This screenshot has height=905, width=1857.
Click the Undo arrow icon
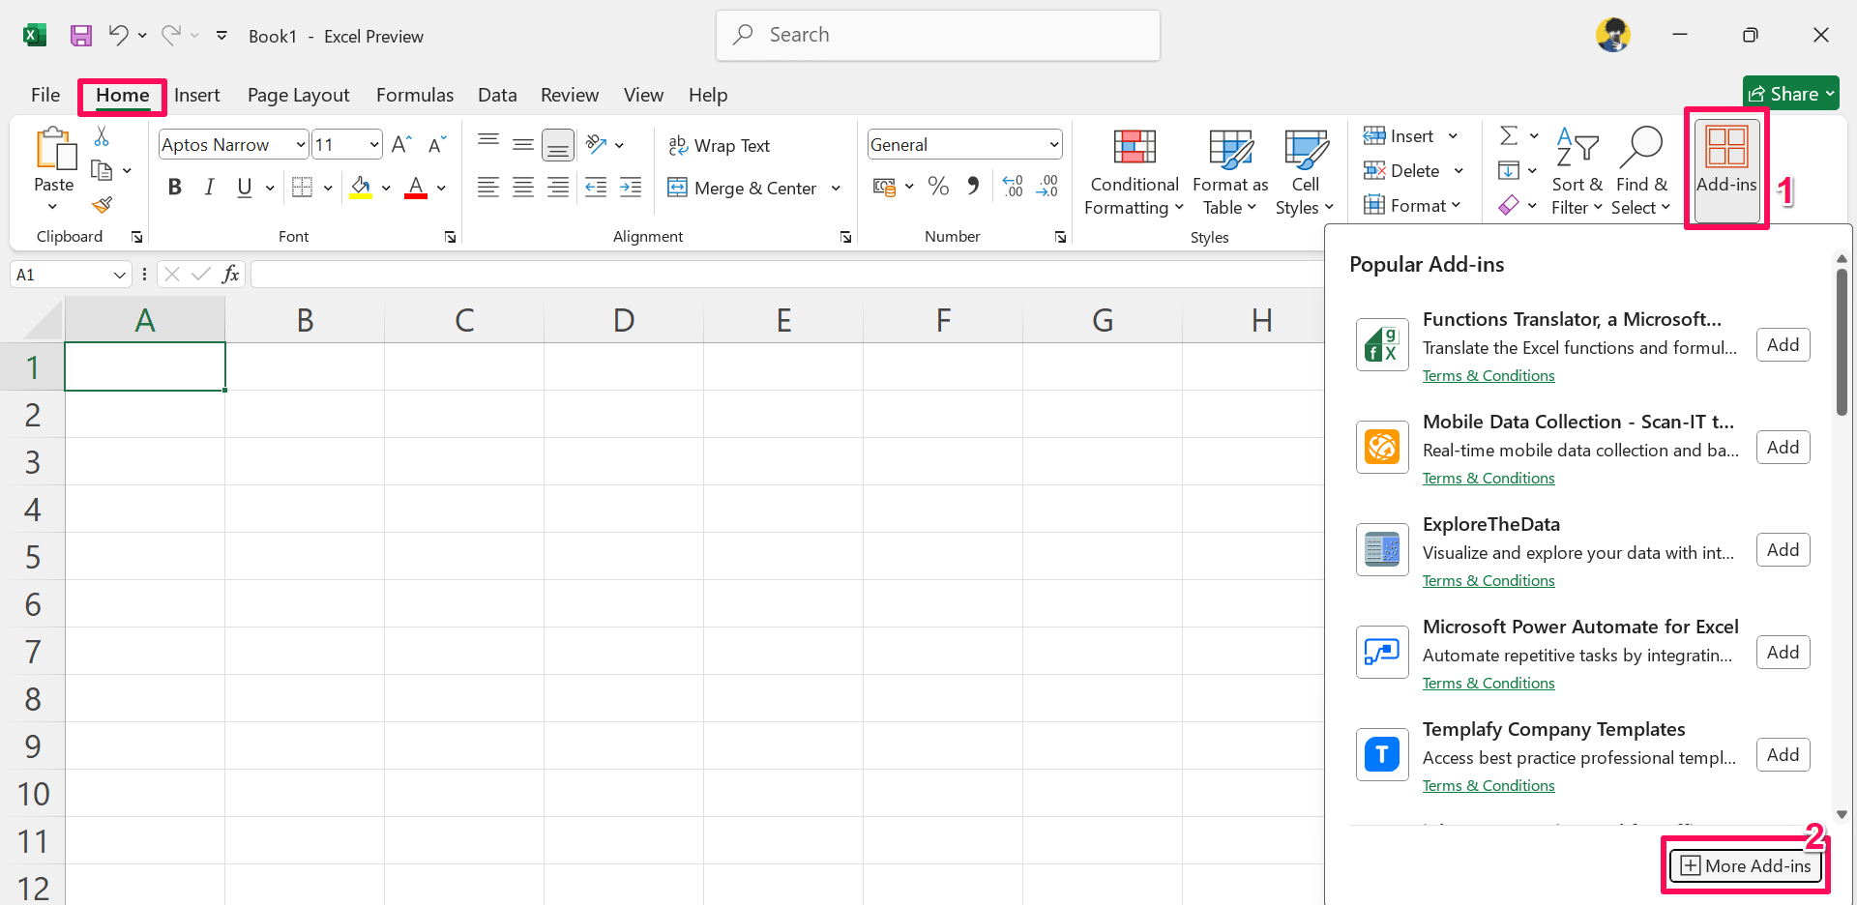pyautogui.click(x=118, y=35)
